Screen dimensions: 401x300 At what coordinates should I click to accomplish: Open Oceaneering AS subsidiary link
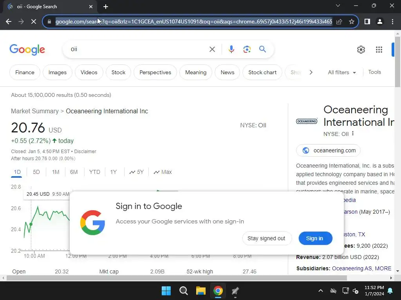[352, 268]
